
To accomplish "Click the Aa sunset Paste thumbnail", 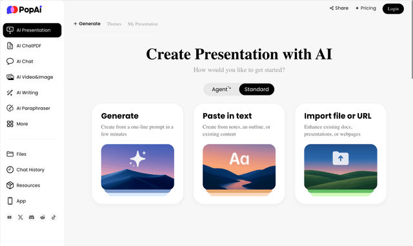I will 239,167.
